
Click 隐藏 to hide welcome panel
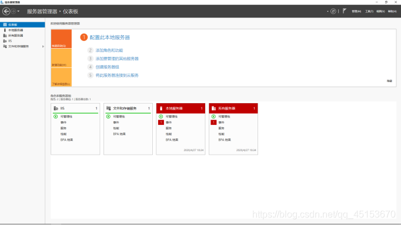tap(389, 81)
